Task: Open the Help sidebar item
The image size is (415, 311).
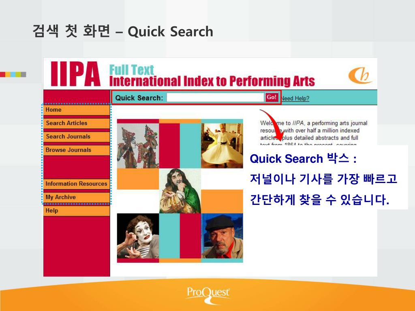Action: [x=77, y=211]
